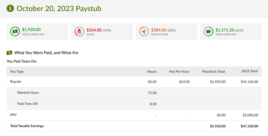Click the Pay Type column header

(x=17, y=72)
